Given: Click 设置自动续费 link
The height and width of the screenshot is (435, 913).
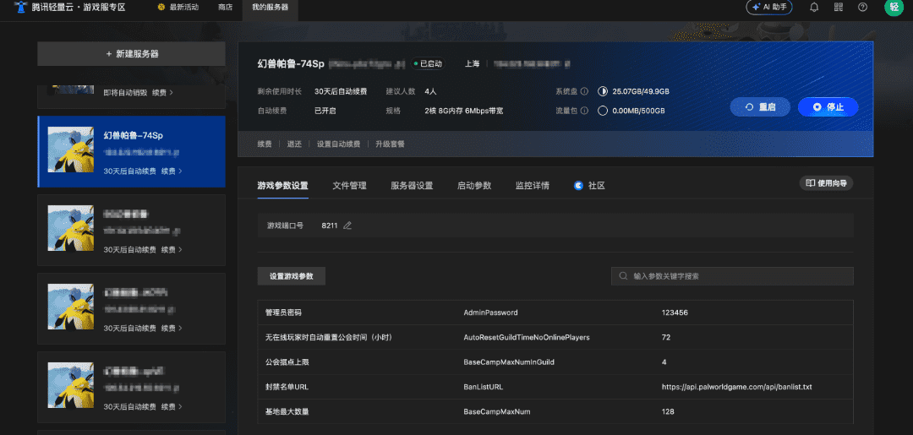Looking at the screenshot, I should pos(338,144).
